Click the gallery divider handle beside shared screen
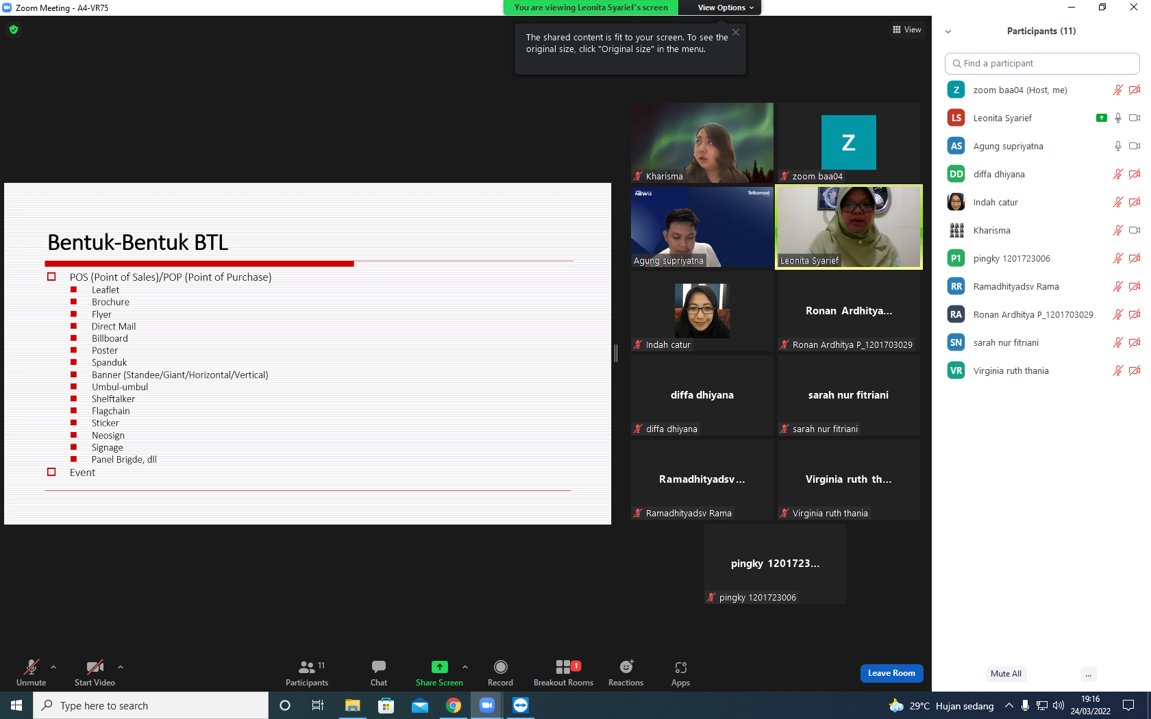The height and width of the screenshot is (719, 1151). [616, 353]
